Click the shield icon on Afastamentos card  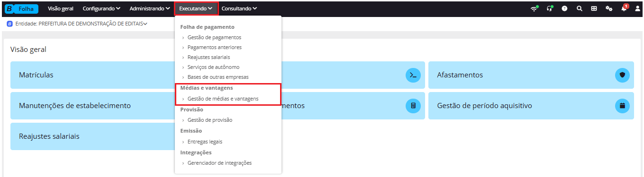[622, 75]
